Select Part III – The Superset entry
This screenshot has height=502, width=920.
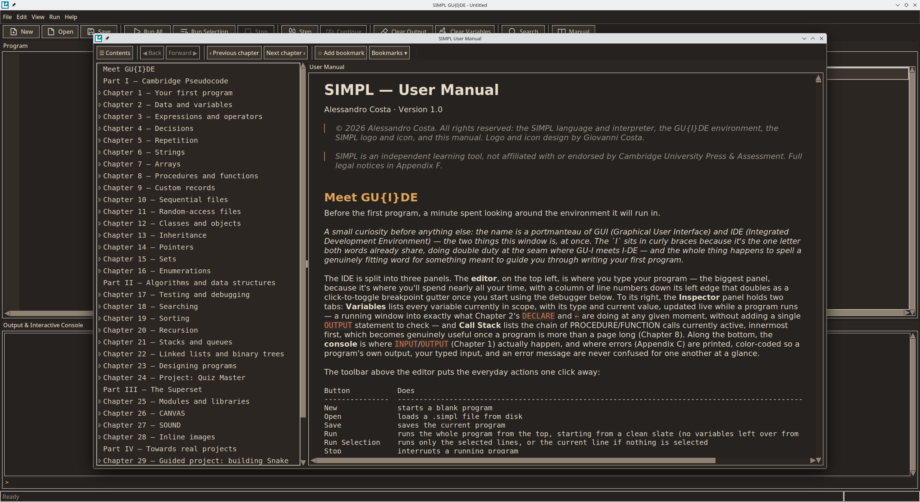point(152,389)
